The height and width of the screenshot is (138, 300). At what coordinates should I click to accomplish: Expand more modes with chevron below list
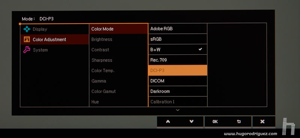[178, 110]
